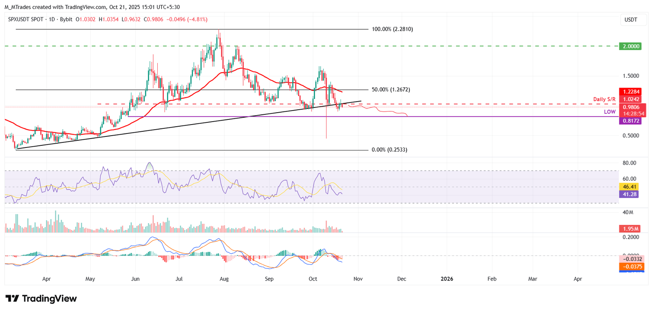This screenshot has height=312, width=653.
Task: Click the Oct label on time axis
Action: 313,279
